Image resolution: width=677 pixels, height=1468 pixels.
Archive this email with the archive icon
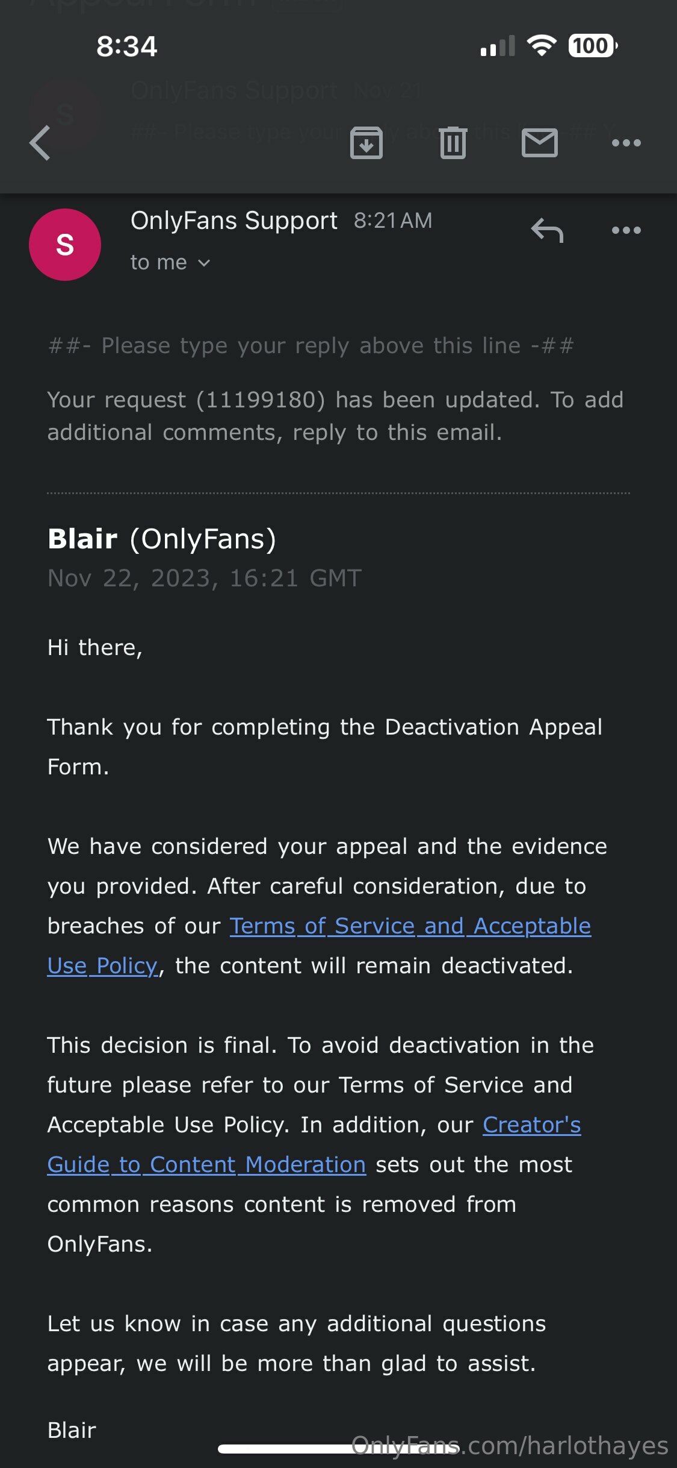(366, 143)
